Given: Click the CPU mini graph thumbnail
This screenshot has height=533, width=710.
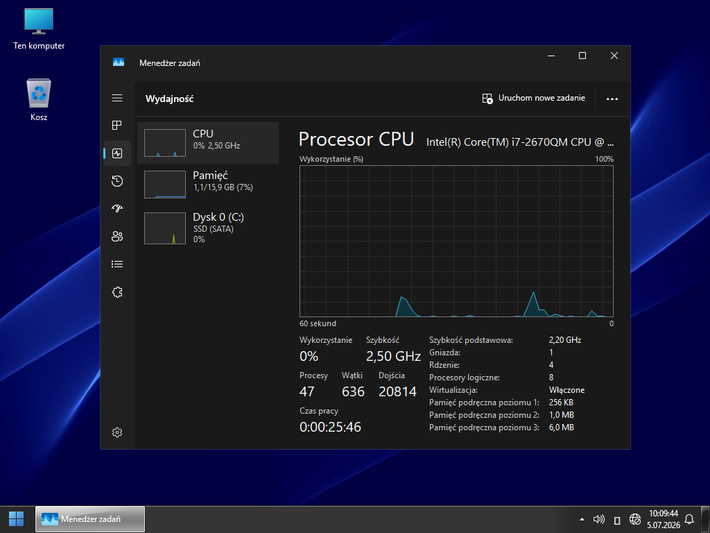Looking at the screenshot, I should [165, 143].
